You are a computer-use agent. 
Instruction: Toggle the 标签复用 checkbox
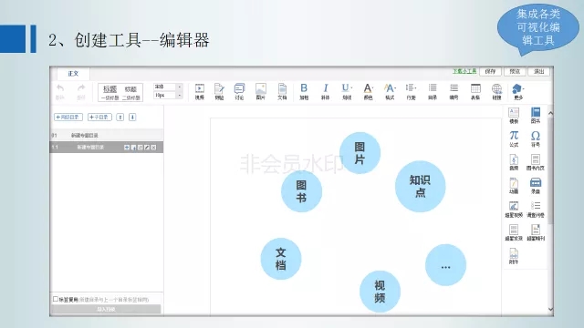(56, 299)
